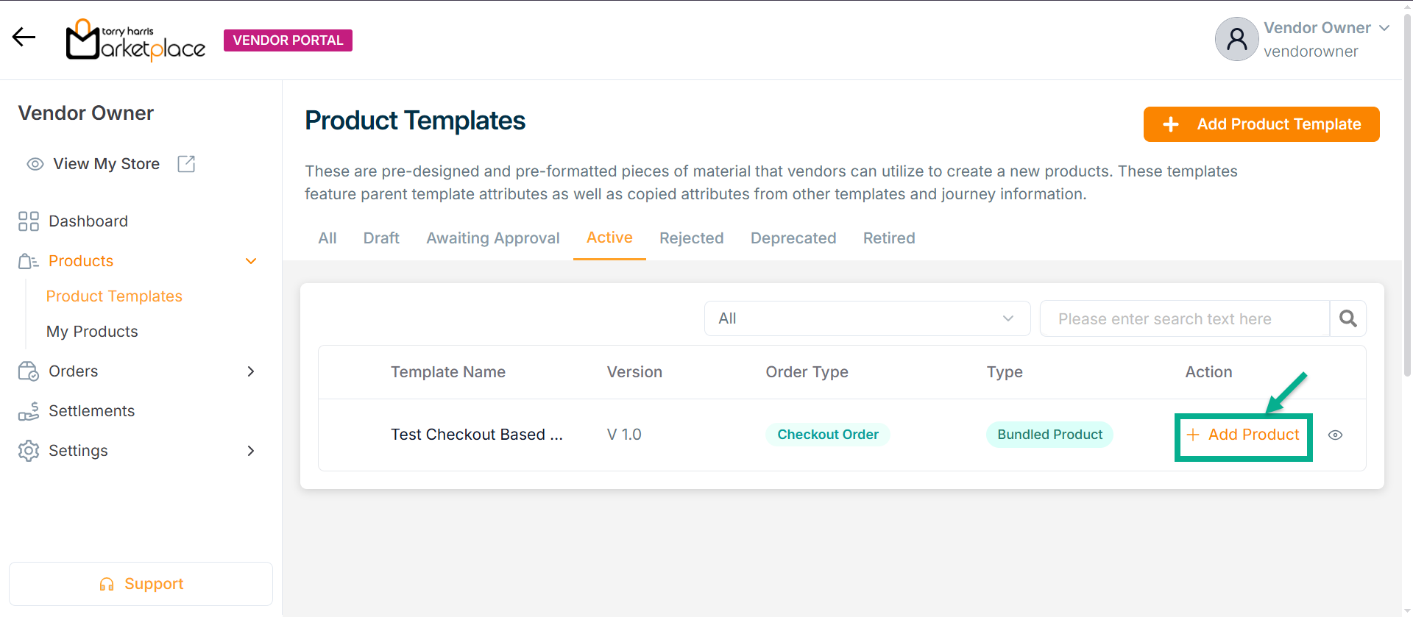
Task: Open the All filter dropdown
Action: pyautogui.click(x=866, y=318)
